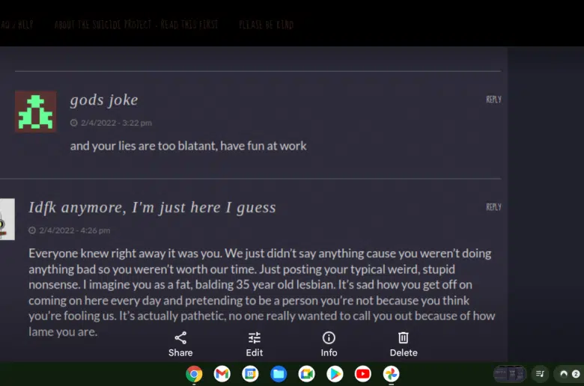Open the Files app on shelf
584x386 pixels.
coord(279,374)
